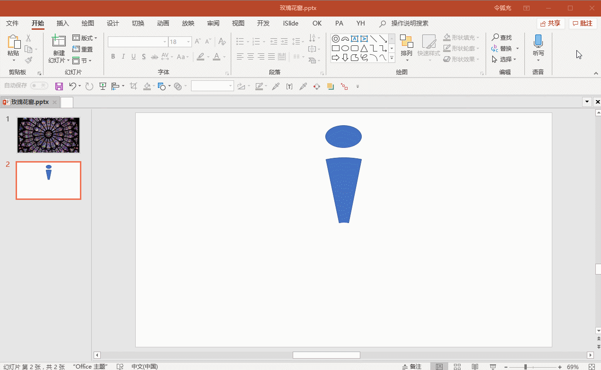The width and height of the screenshot is (601, 370).
Task: Click the merge shapes icon in quick toolbar
Action: [x=178, y=86]
